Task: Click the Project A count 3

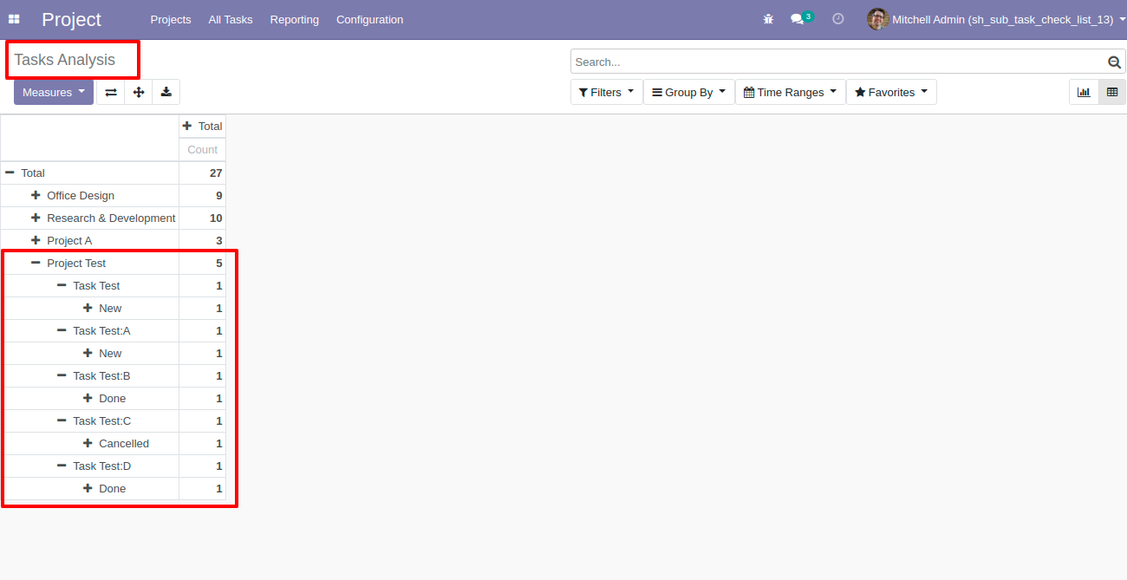Action: (x=202, y=240)
